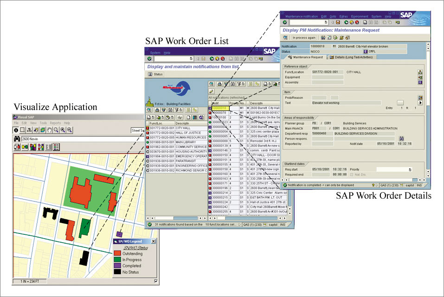Click the save disk icon in Work Order Details
The image size is (444, 297).
[x=338, y=22]
